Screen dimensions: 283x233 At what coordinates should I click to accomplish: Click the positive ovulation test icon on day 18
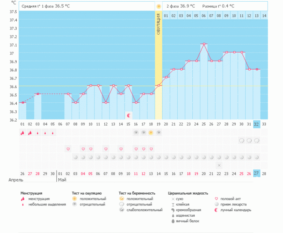click(151, 132)
